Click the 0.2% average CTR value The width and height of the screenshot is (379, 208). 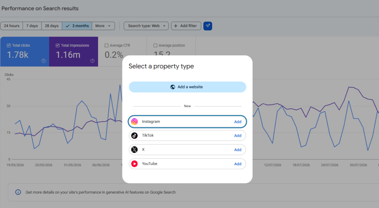tap(114, 55)
